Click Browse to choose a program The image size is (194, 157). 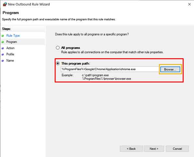tap(170, 69)
